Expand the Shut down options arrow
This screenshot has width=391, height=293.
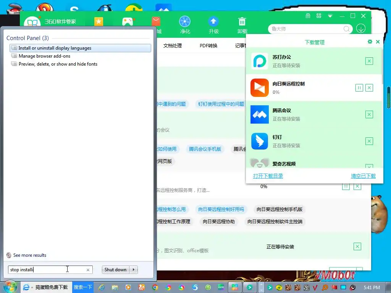click(x=134, y=270)
